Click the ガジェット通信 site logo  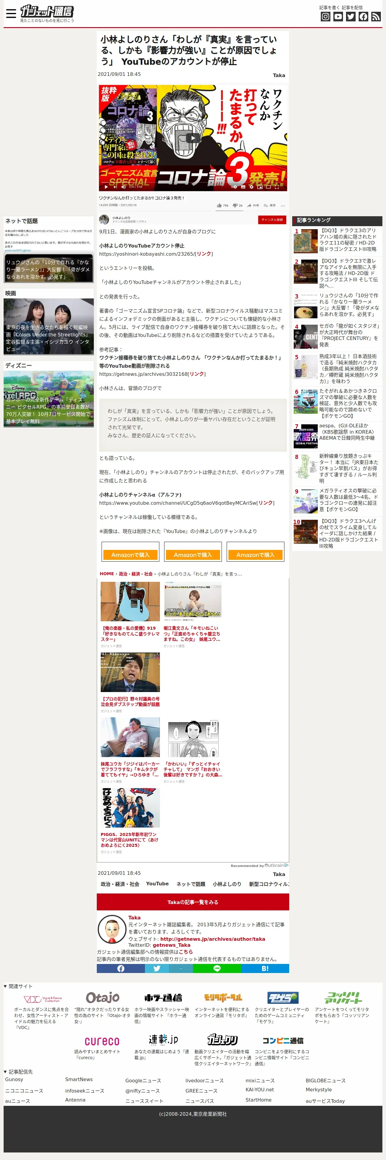pyautogui.click(x=47, y=11)
